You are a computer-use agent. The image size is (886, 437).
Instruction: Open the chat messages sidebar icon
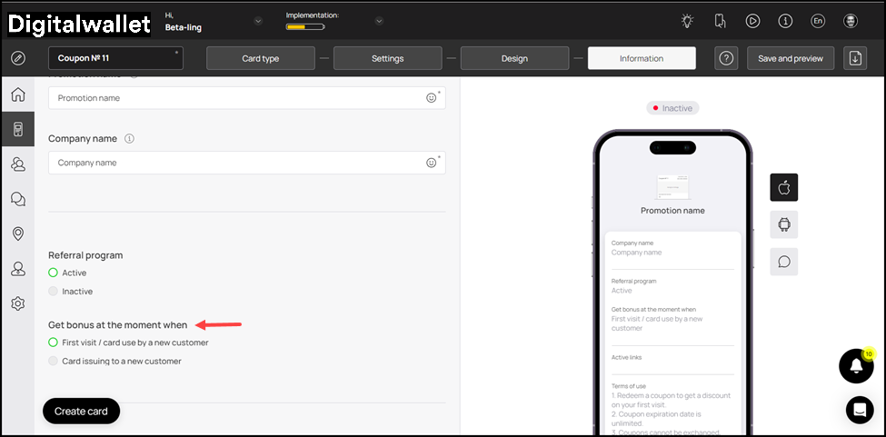coord(17,199)
